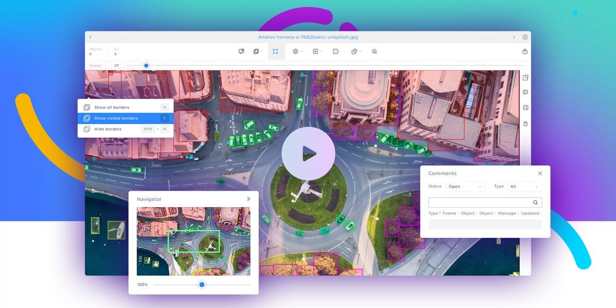Open the Type dropdown set to All
The image size is (616, 308).
(x=524, y=186)
